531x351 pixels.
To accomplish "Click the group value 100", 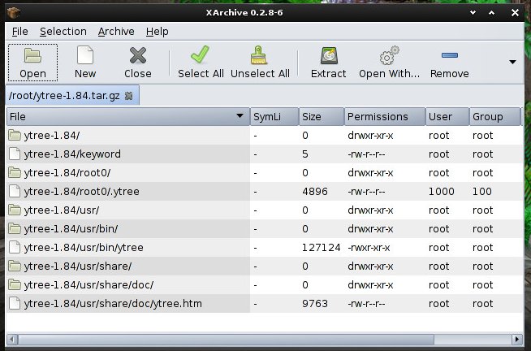I will click(482, 192).
